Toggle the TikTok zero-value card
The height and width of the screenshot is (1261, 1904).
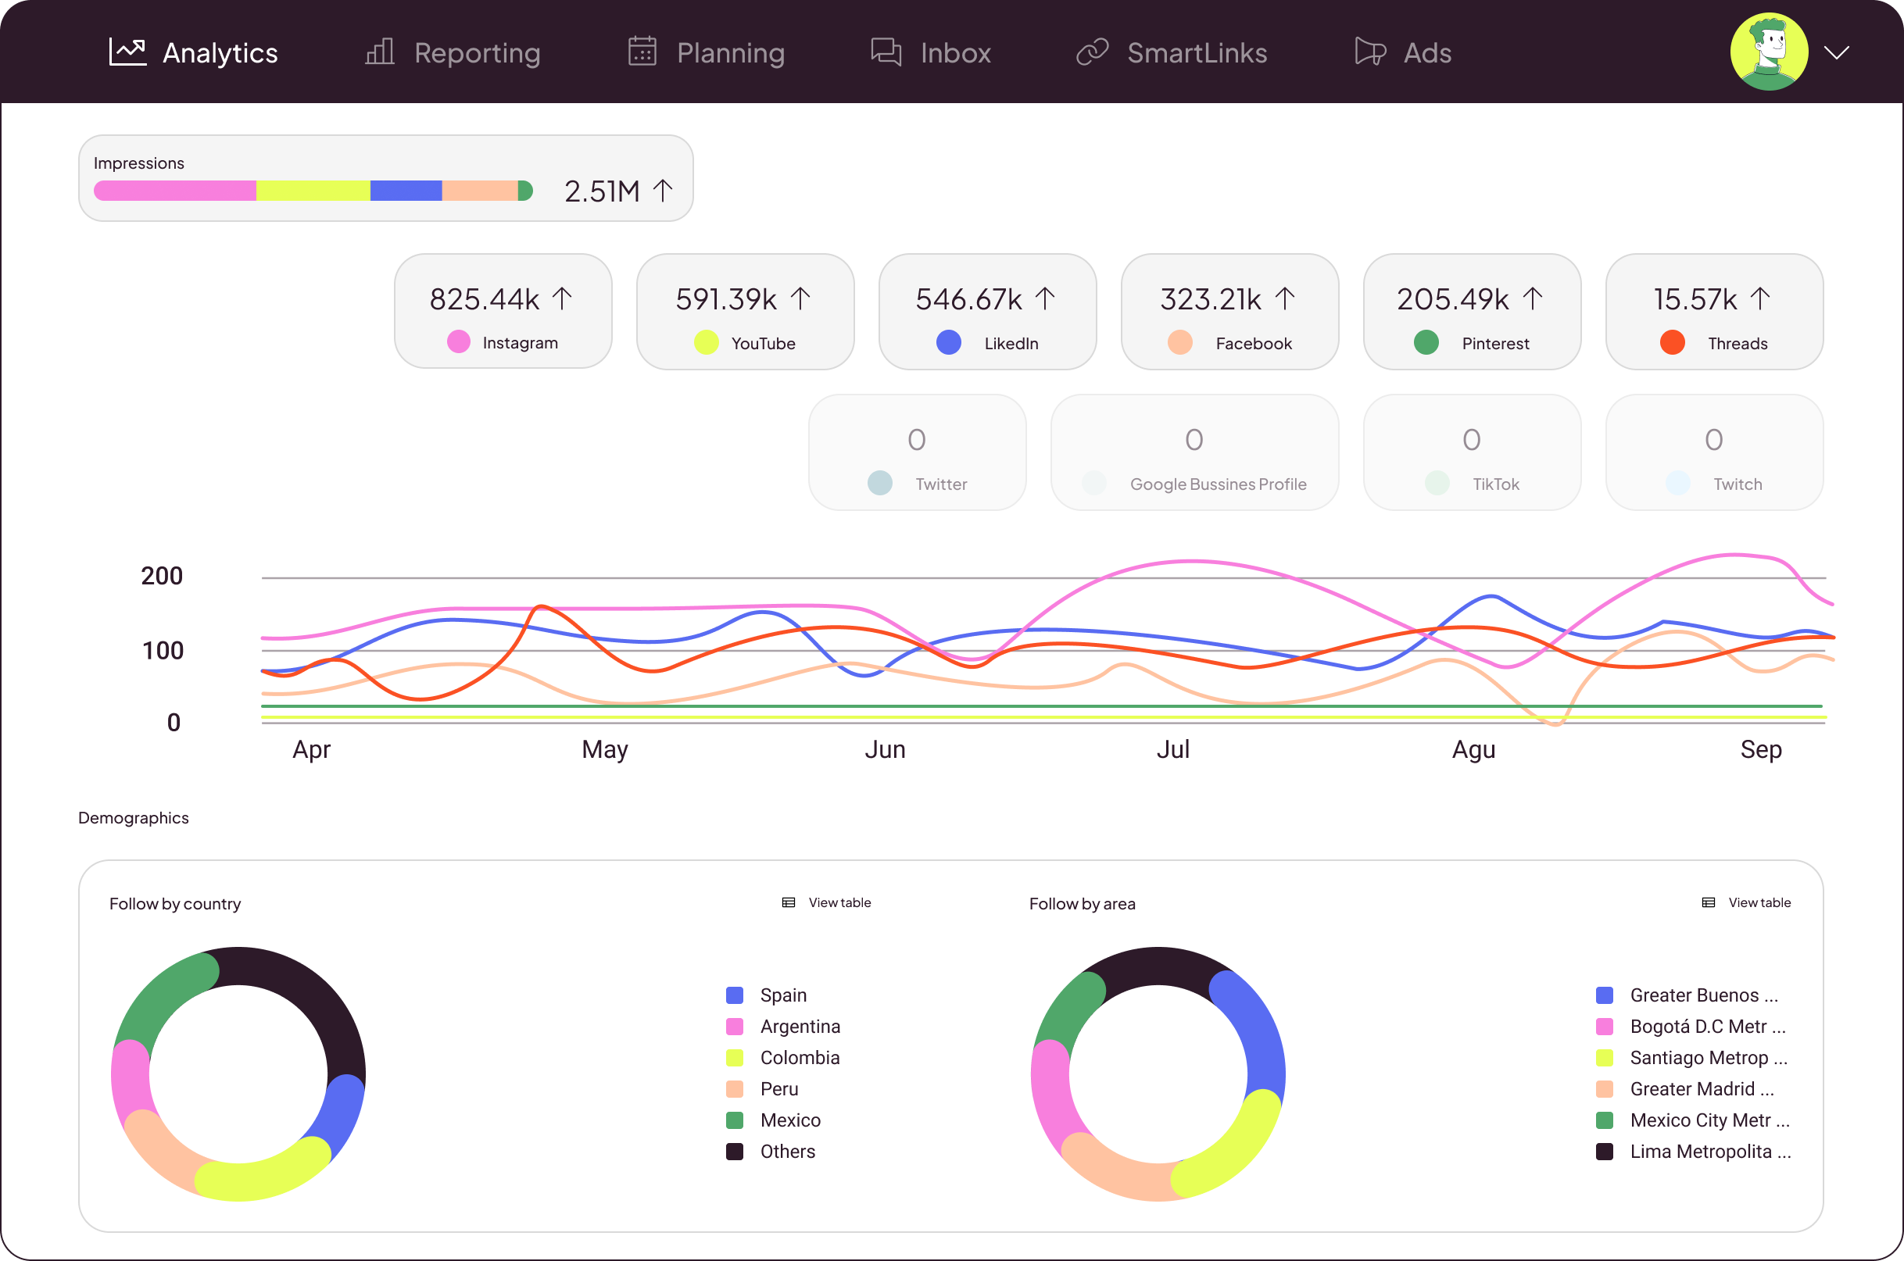tap(1472, 452)
